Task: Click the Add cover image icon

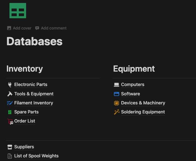Action: point(9,28)
